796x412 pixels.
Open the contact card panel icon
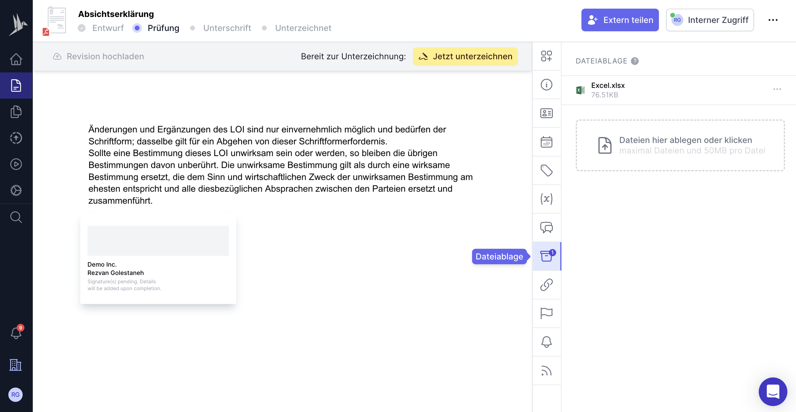point(546,113)
